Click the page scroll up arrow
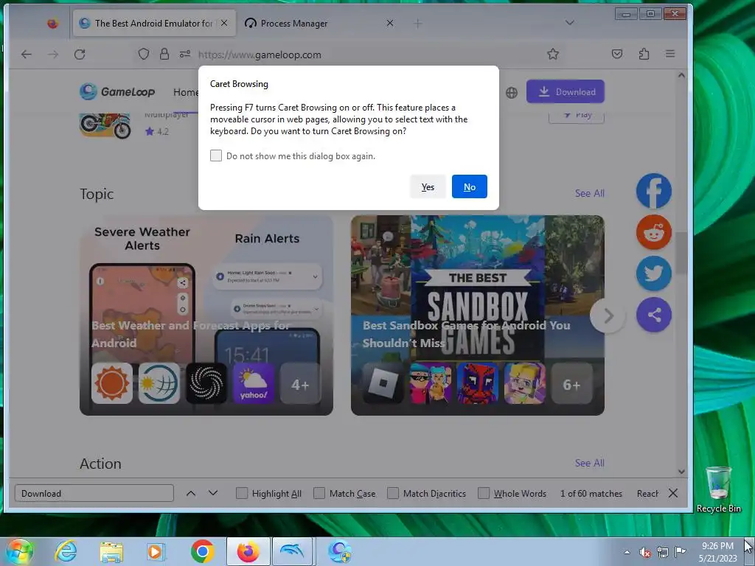The width and height of the screenshot is (755, 566). coord(681,75)
